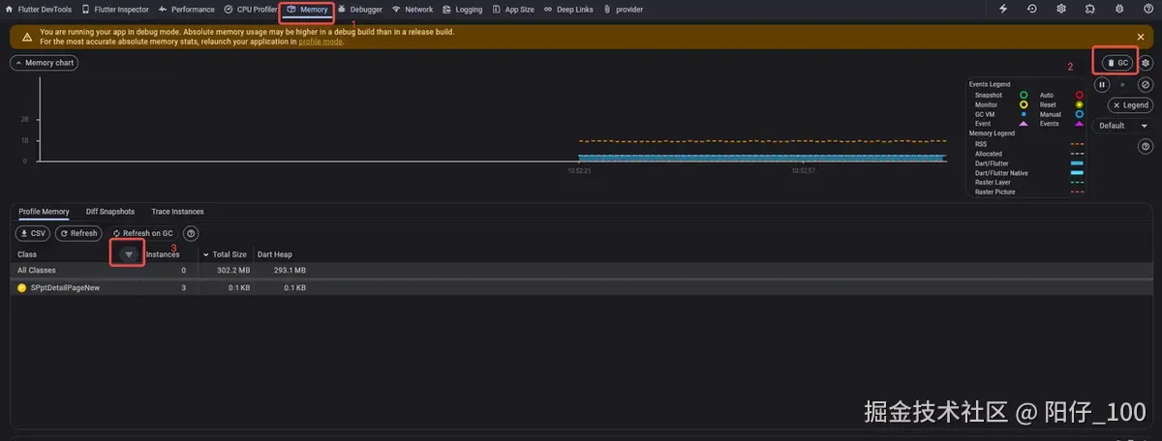The image size is (1162, 441).
Task: Collapse the Memory chart section
Action: pyautogui.click(x=44, y=63)
